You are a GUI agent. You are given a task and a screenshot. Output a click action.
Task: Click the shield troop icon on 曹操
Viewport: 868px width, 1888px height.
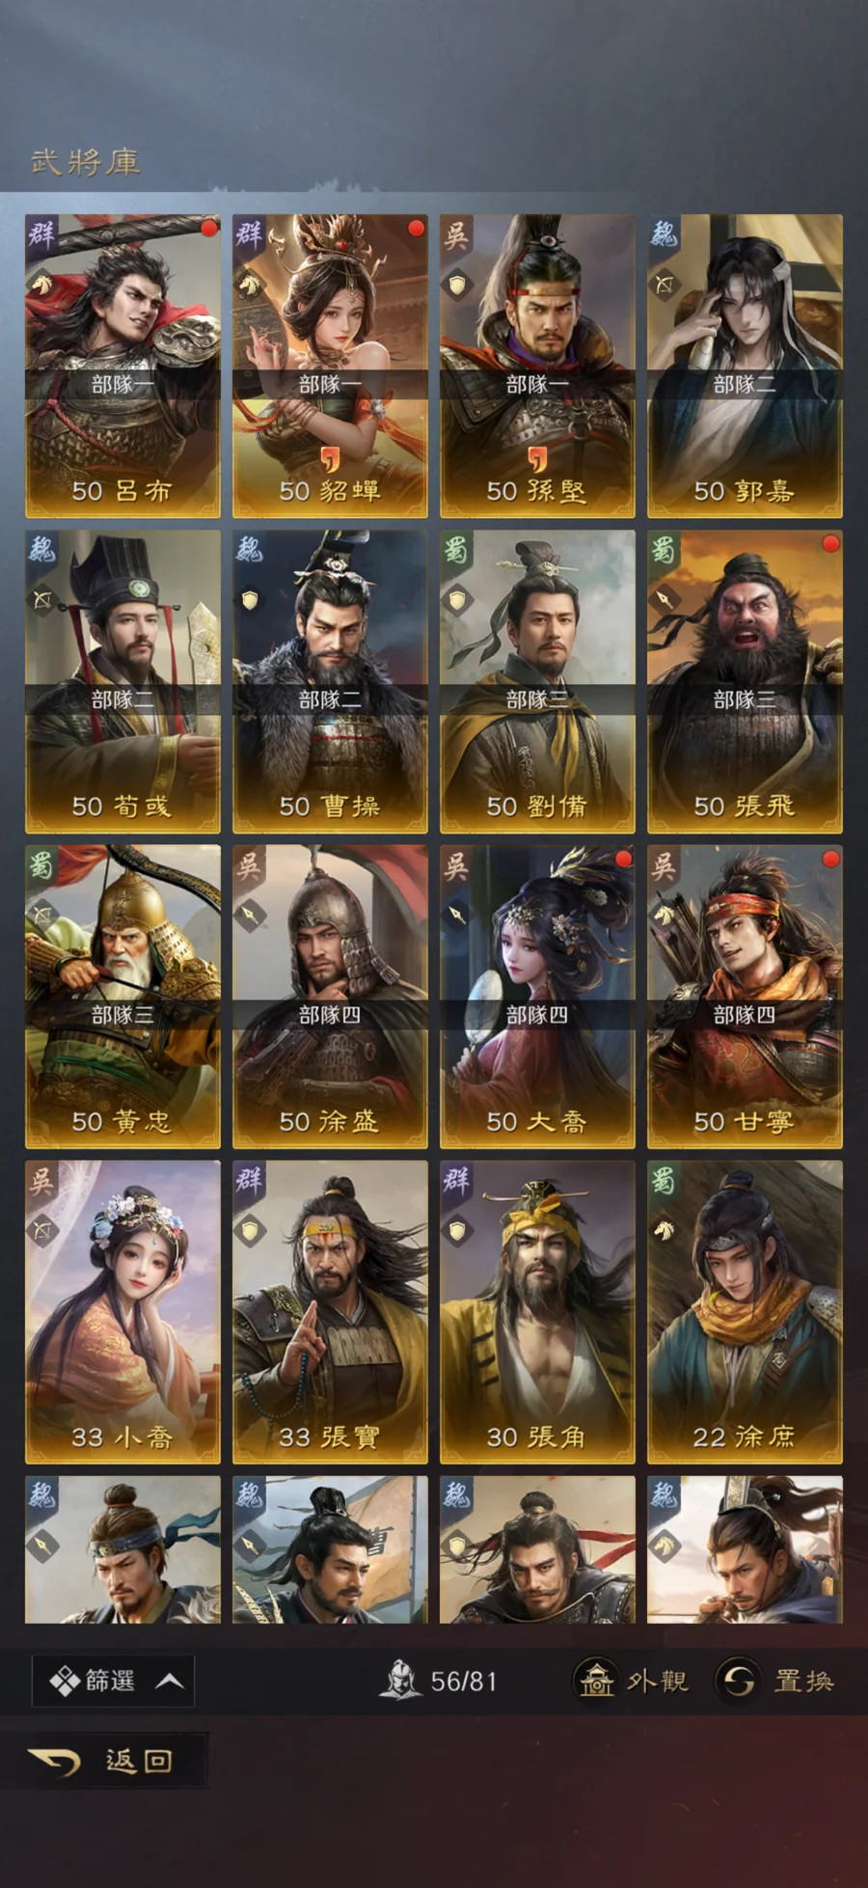pos(251,600)
